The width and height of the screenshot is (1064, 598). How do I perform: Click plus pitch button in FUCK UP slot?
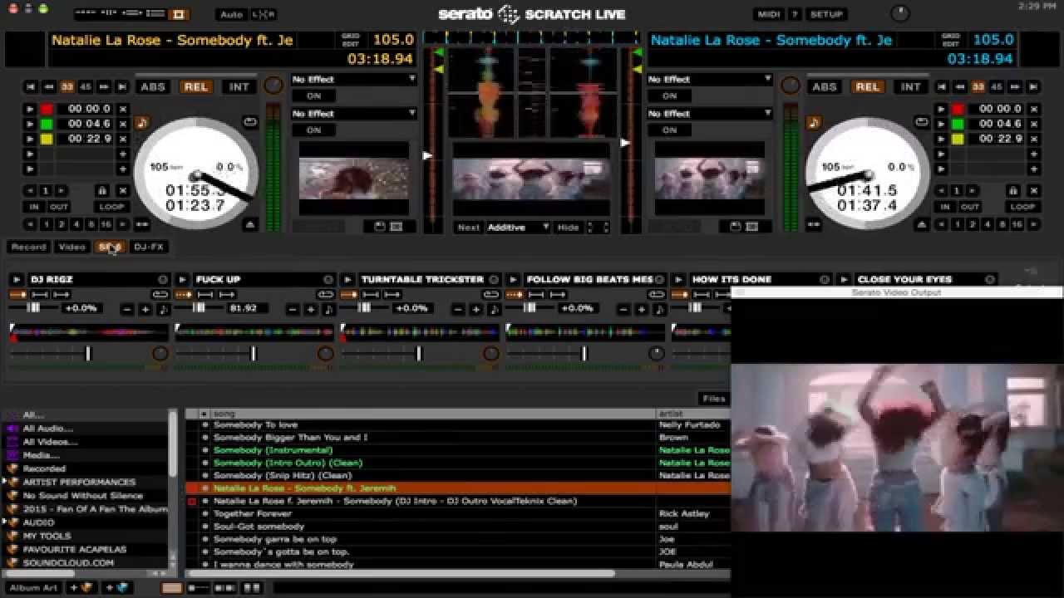pos(310,309)
